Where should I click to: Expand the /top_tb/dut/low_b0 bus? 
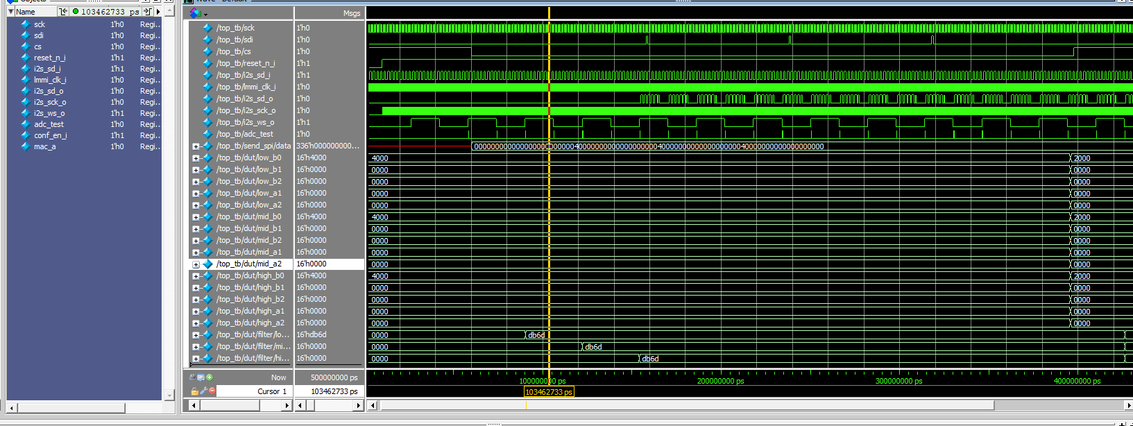196,158
